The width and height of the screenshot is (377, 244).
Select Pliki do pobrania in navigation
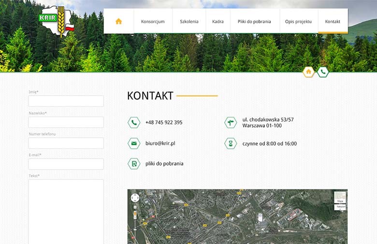pyautogui.click(x=254, y=22)
